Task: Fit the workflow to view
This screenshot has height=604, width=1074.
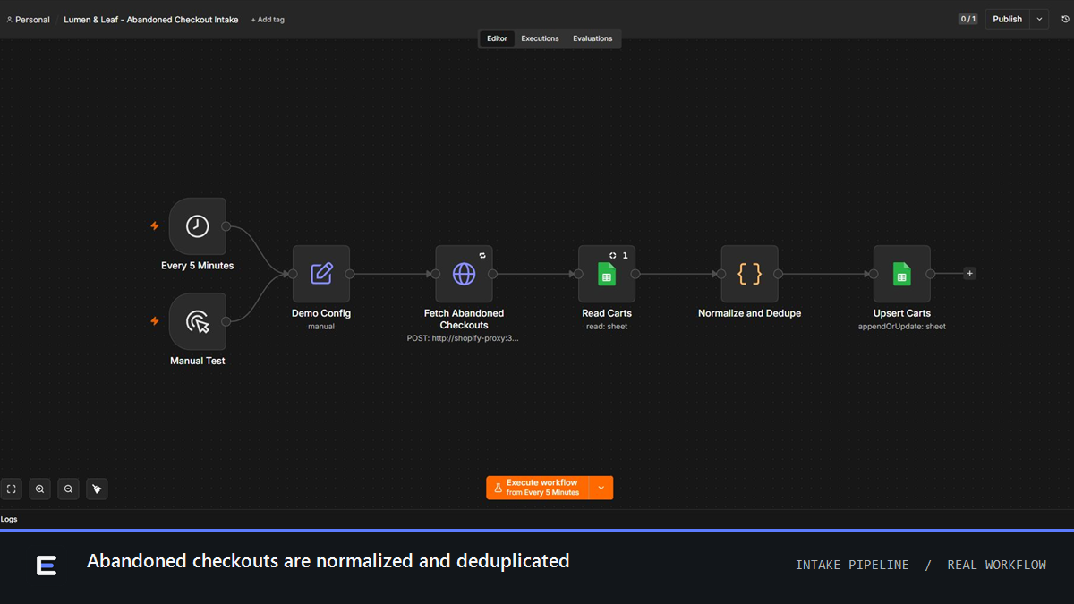Action: click(12, 489)
